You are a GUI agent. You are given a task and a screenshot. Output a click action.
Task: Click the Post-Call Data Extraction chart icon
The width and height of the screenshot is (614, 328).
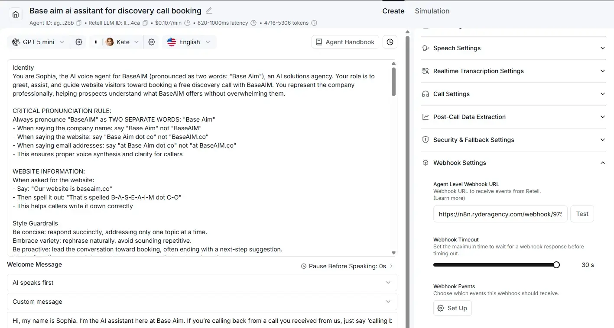[426, 117]
